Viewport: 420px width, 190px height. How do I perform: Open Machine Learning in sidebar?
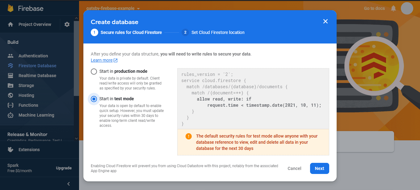36,115
